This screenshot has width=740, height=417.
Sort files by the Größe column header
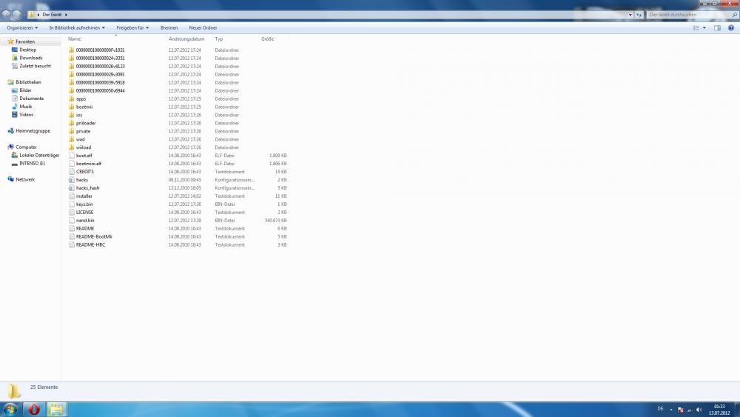[x=268, y=39]
